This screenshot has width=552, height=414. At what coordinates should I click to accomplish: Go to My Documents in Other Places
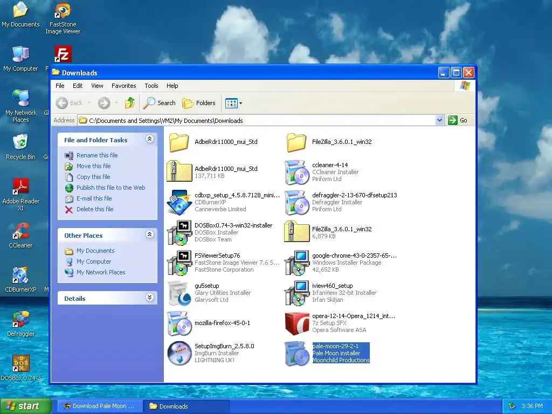pos(95,251)
